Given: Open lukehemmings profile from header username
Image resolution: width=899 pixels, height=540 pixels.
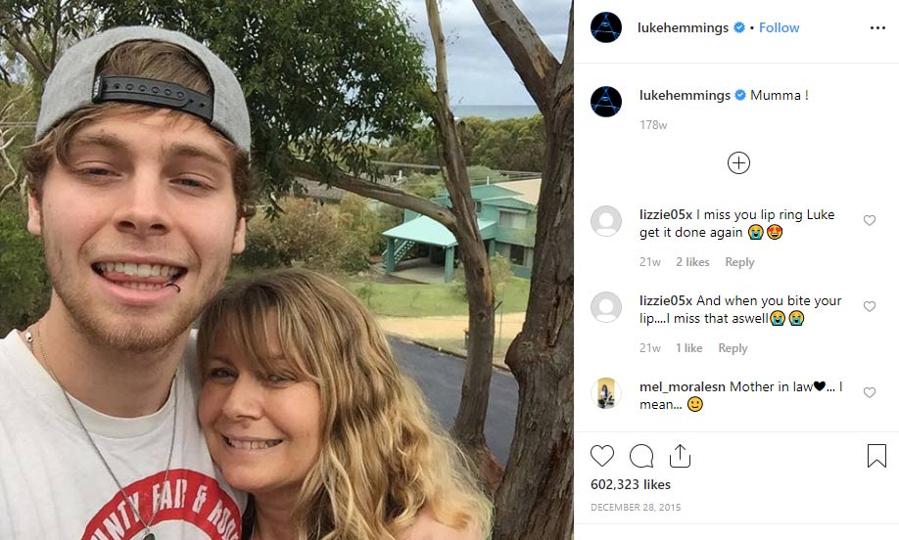Looking at the screenshot, I should click(683, 27).
